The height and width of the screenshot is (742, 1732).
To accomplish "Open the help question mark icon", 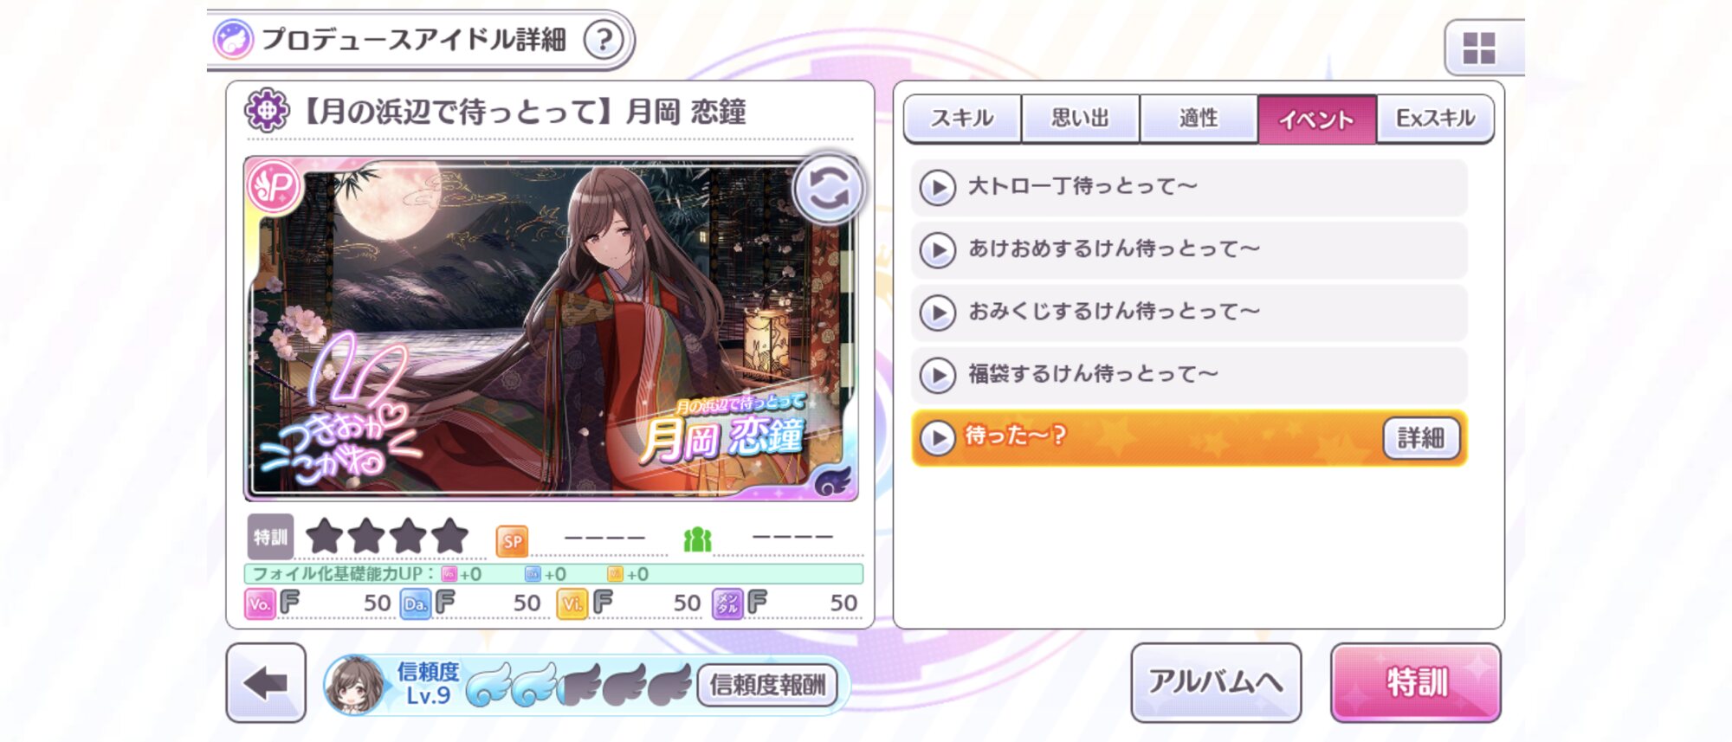I will (604, 40).
